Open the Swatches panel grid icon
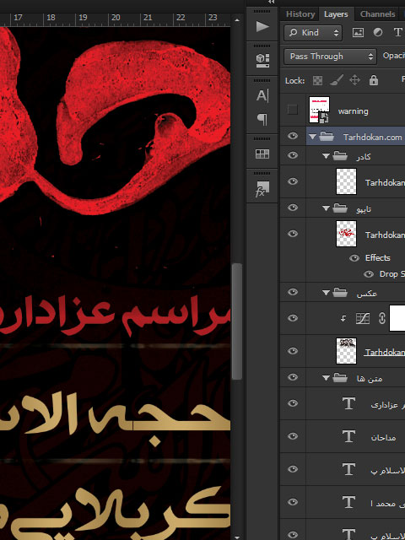Viewport: 405px width, 540px height. coord(262,154)
